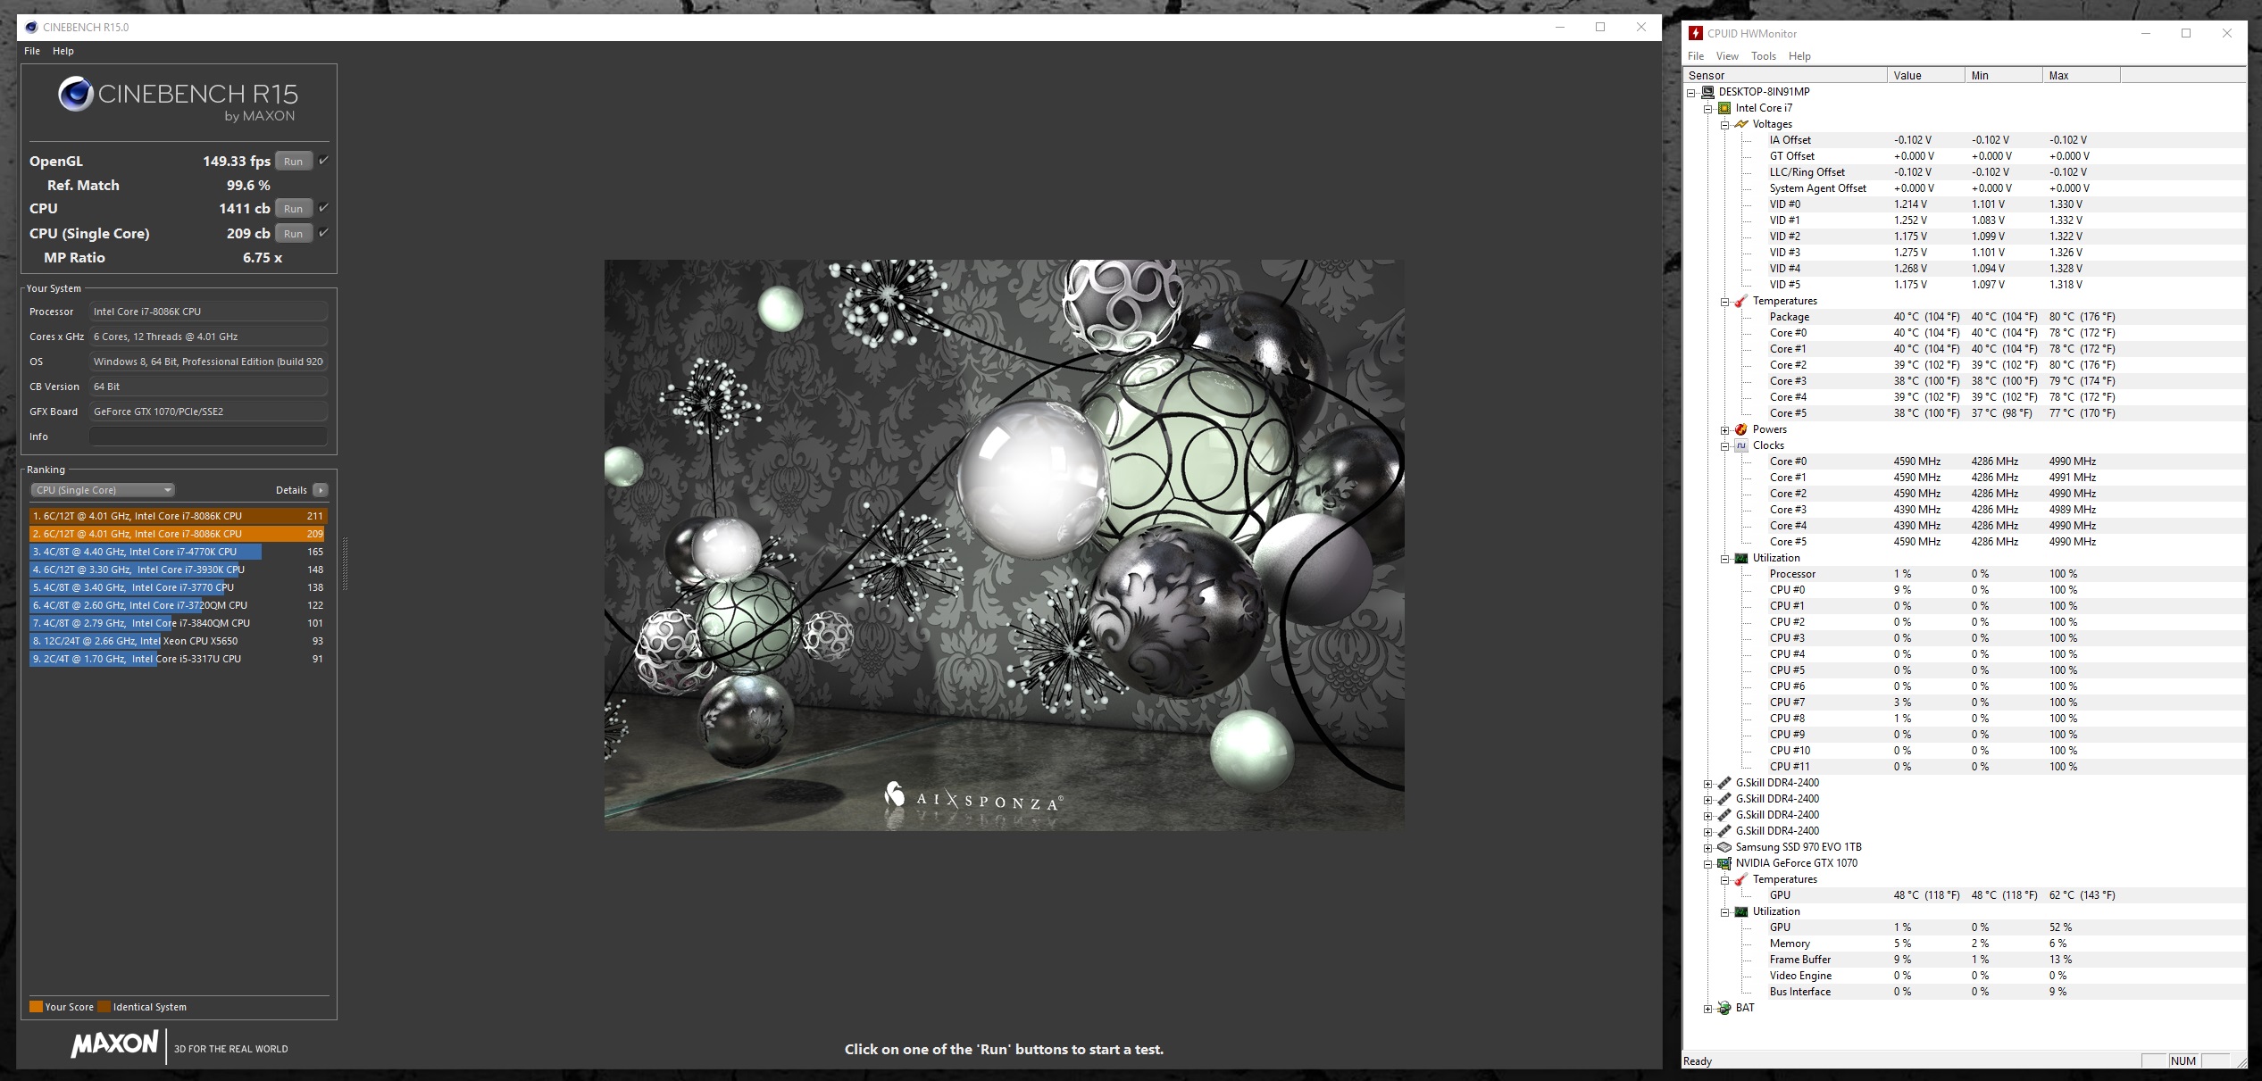Expand the Samsung SSD 970 EVO 1TB node

(1708, 848)
